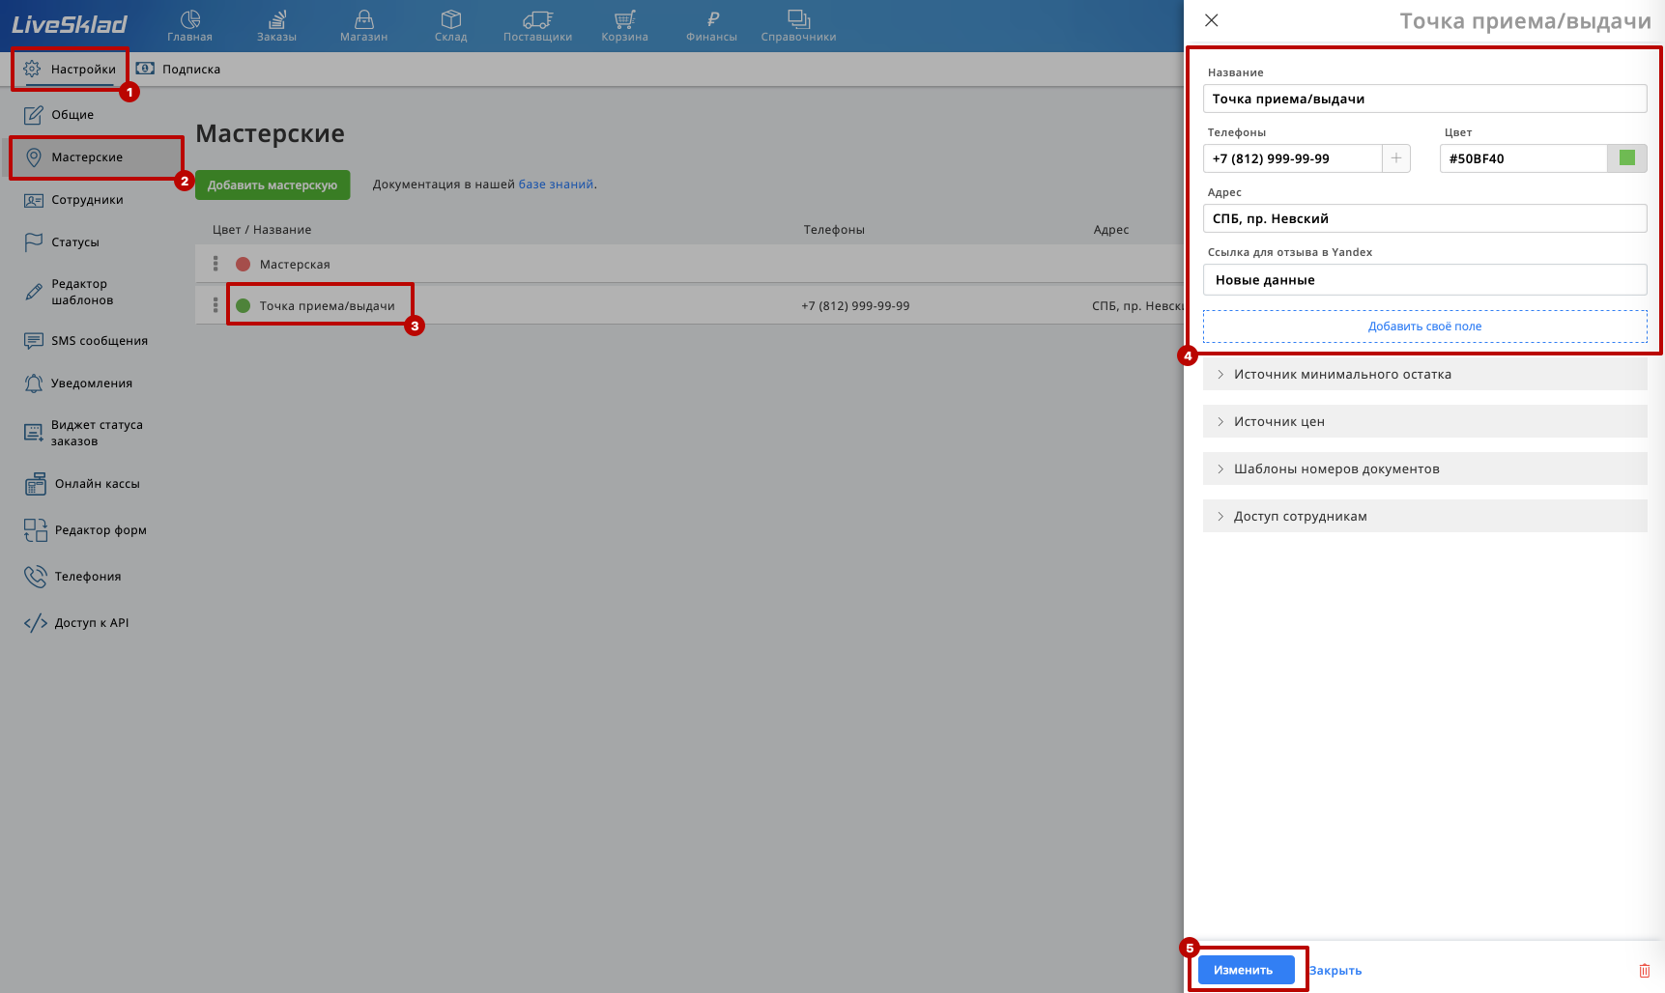Click the Редактор форм icon

point(36,530)
